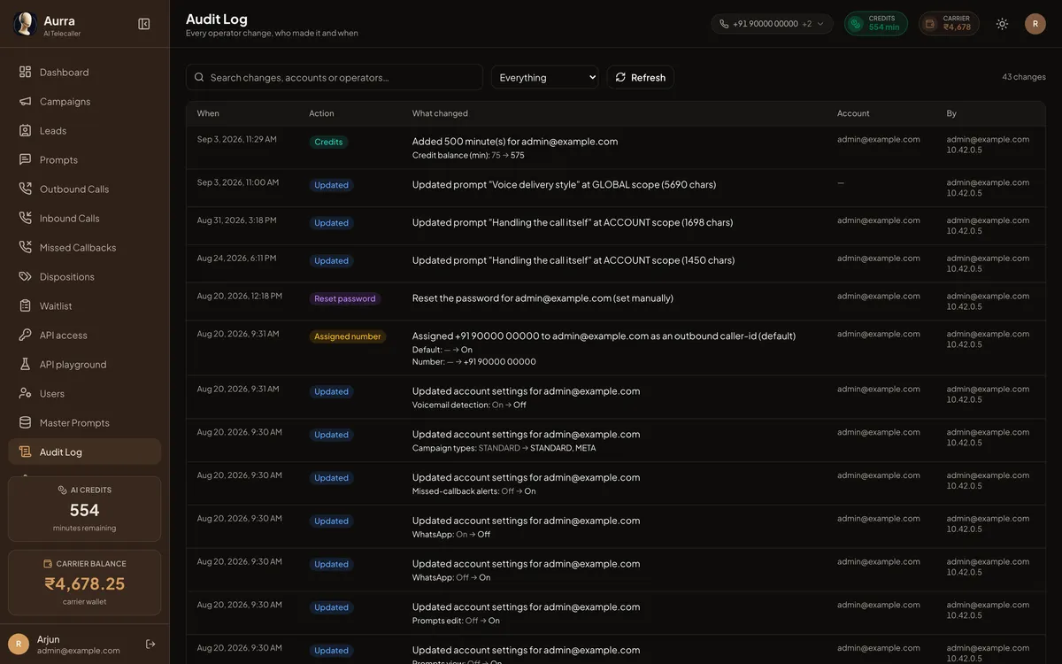Click the Inbound Calls phone icon
Screen dimensions: 1062x664
click(25, 218)
